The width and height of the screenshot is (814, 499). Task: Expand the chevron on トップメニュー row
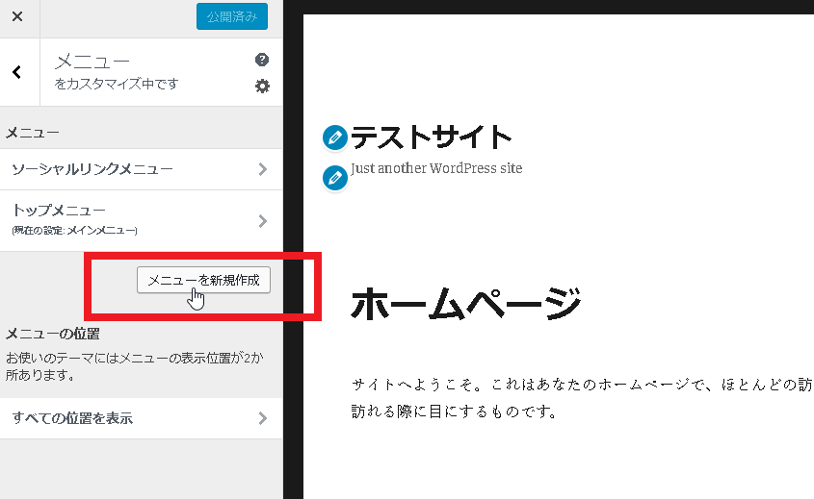point(263,221)
